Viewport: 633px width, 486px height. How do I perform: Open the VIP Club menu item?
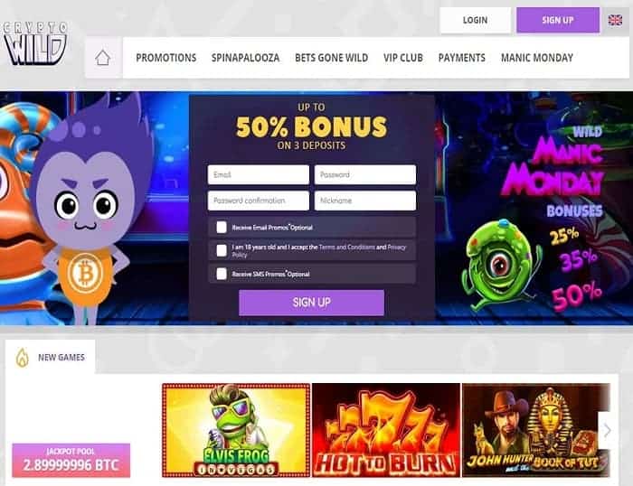403,58
